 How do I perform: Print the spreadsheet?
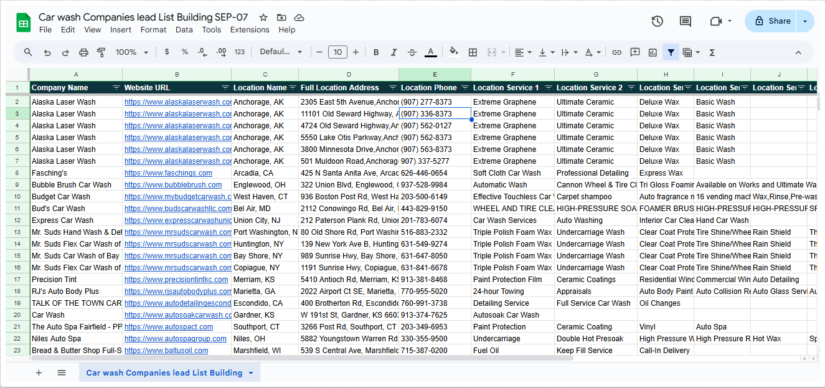click(83, 52)
